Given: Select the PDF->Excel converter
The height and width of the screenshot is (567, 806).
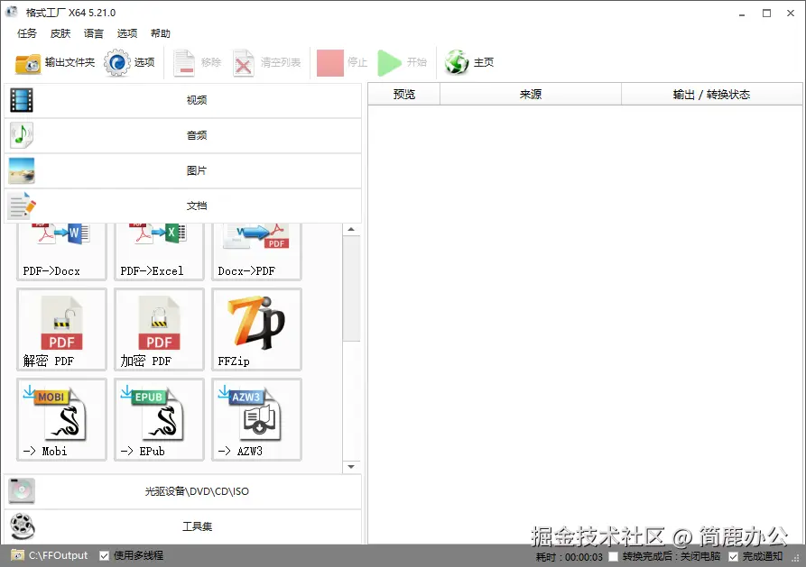Looking at the screenshot, I should click(x=160, y=251).
